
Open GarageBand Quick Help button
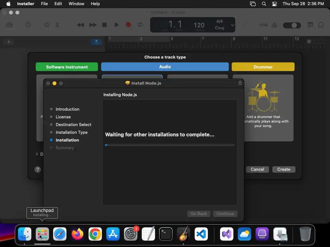[28, 25]
